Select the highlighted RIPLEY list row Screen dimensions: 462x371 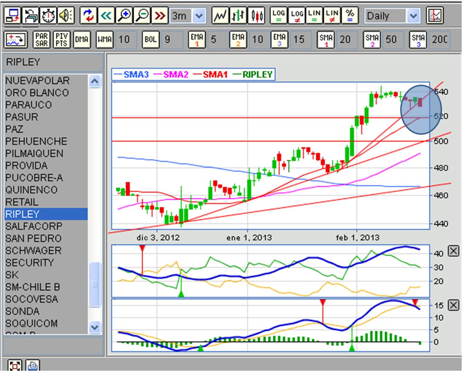(x=46, y=214)
